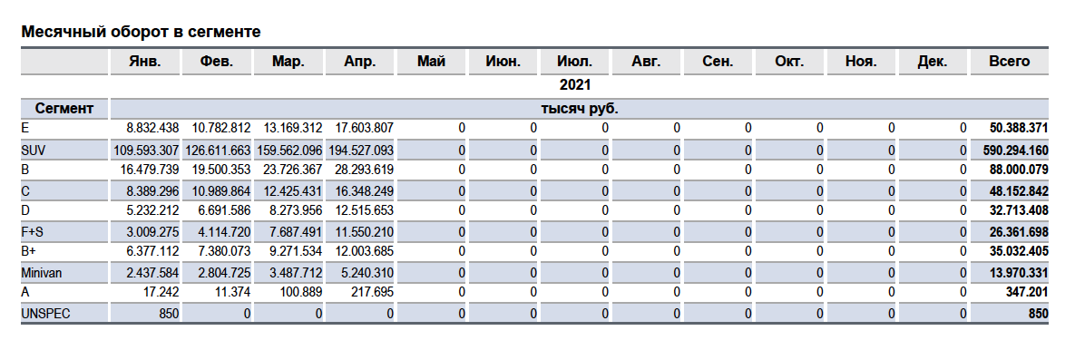Click the тысяч руб. units header
The image size is (1075, 350).
pyautogui.click(x=580, y=108)
